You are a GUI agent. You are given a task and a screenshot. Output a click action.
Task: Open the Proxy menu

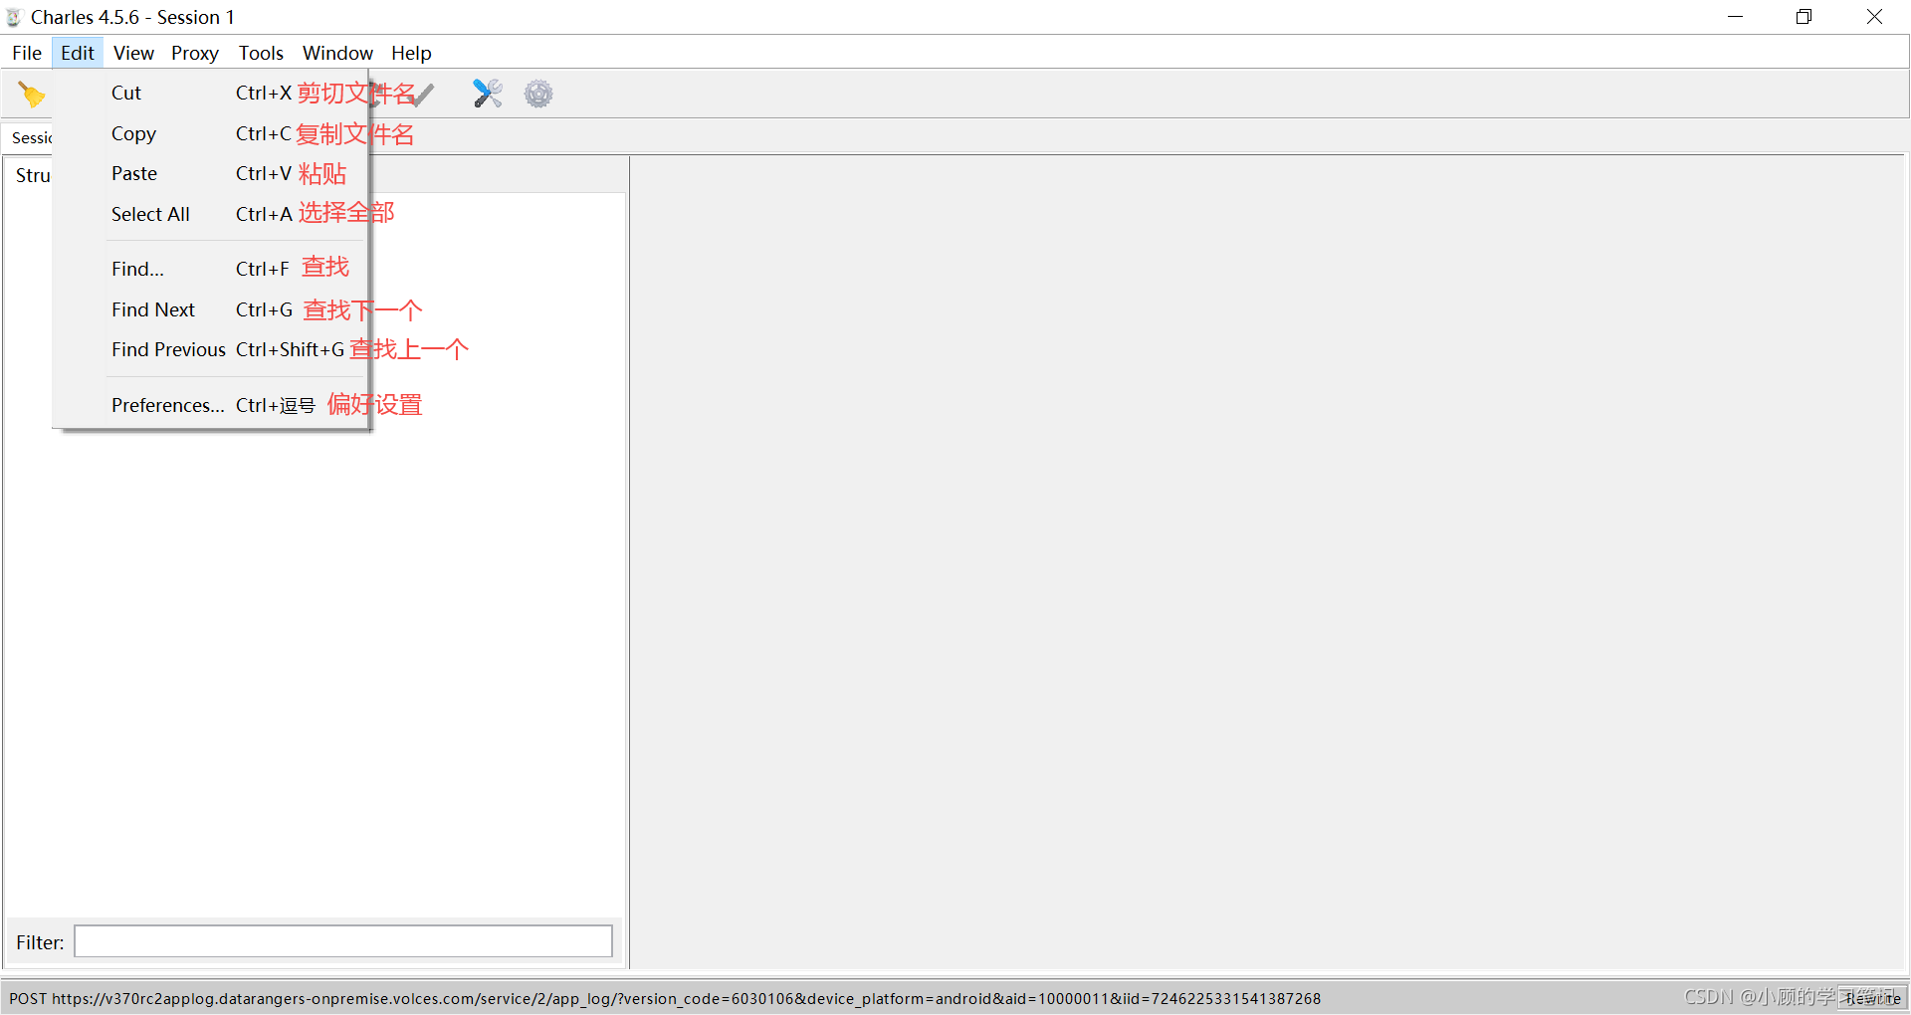(195, 53)
